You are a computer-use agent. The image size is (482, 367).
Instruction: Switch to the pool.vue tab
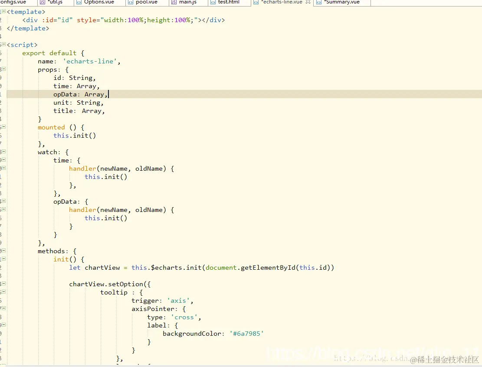pyautogui.click(x=147, y=2)
